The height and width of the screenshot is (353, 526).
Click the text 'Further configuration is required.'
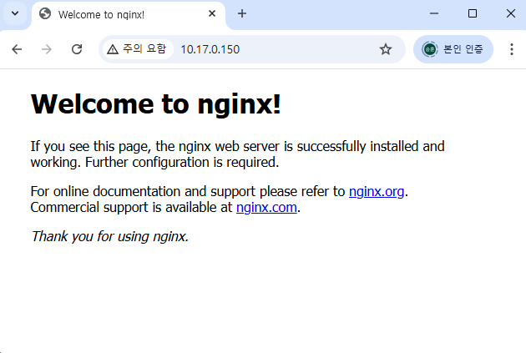[x=182, y=162]
